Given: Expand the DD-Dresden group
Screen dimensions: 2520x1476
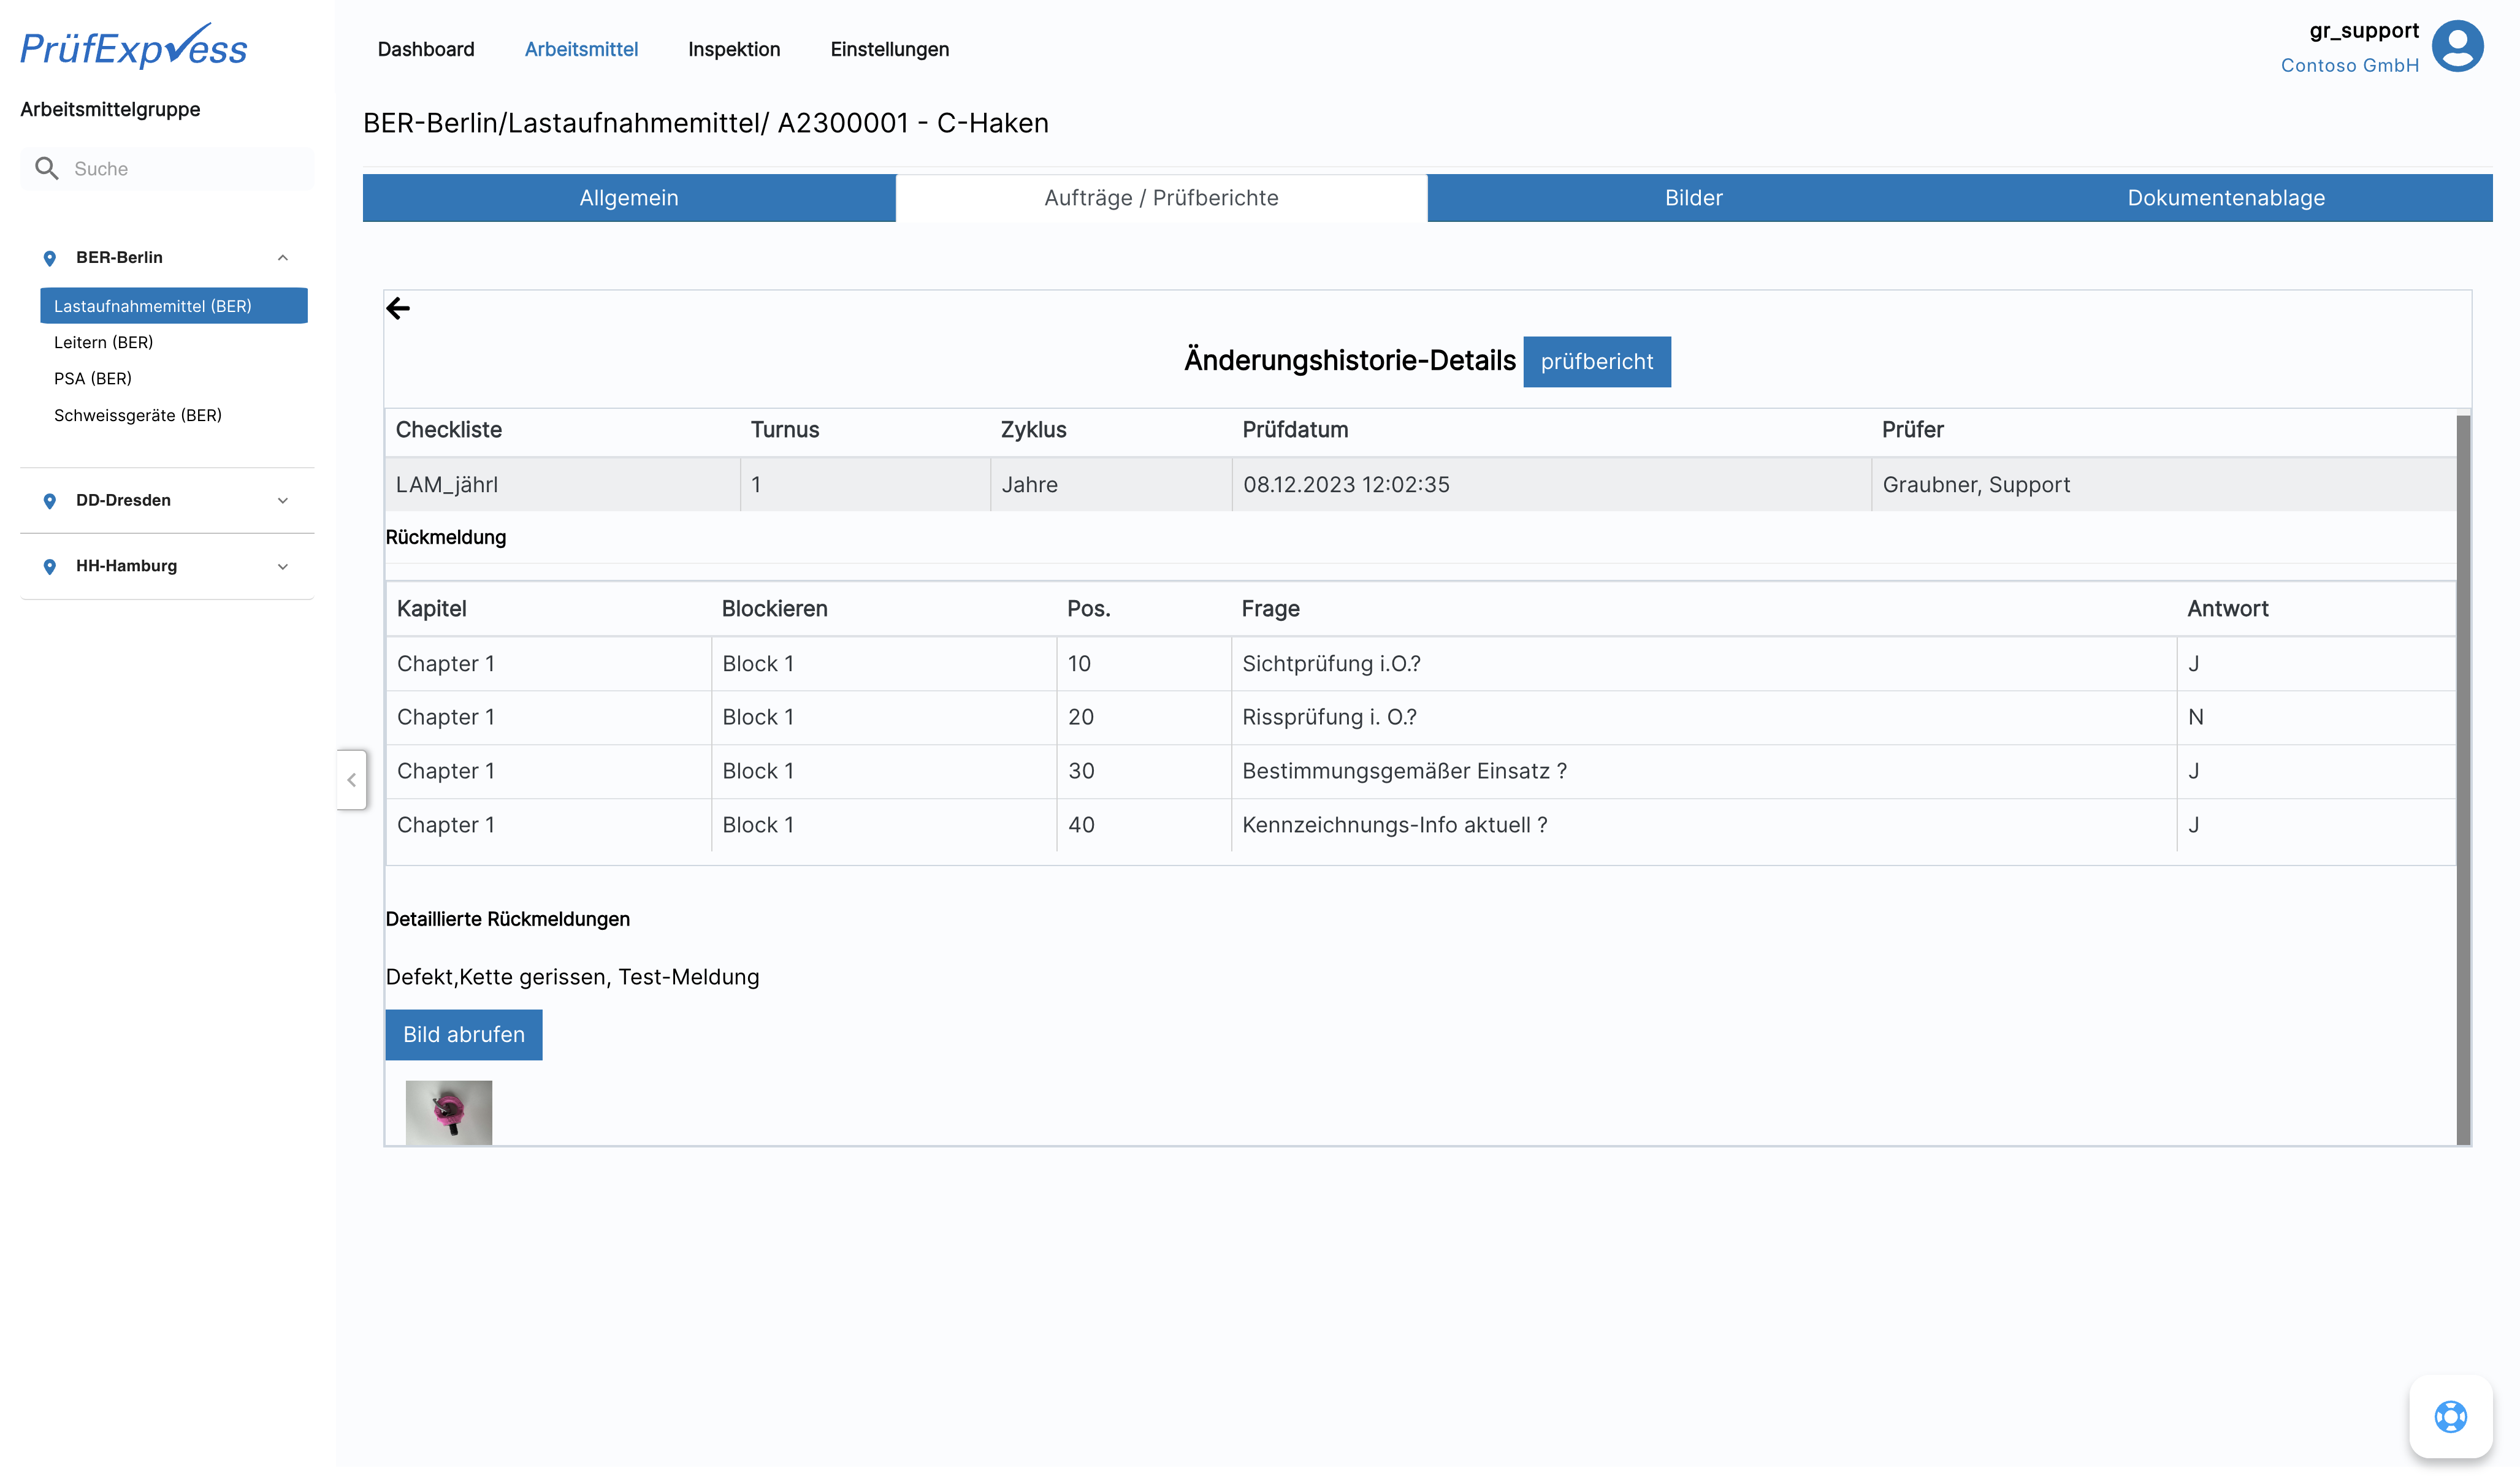Looking at the screenshot, I should (x=283, y=501).
